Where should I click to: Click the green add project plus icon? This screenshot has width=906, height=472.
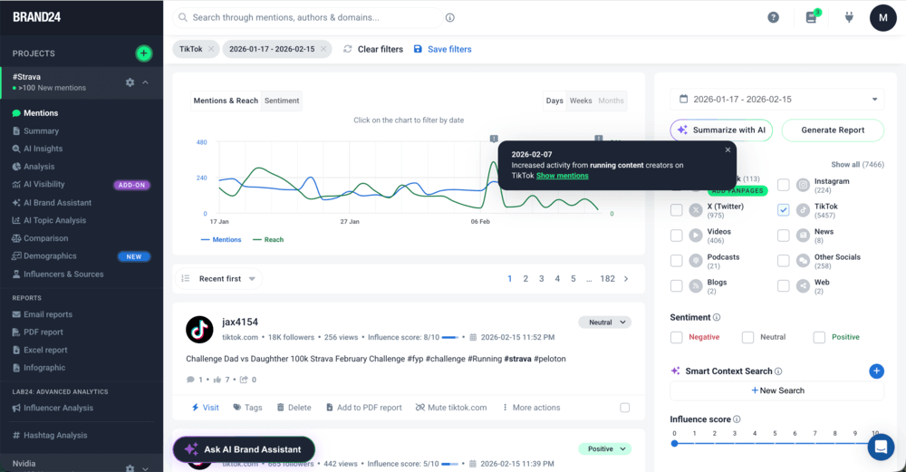coord(143,53)
